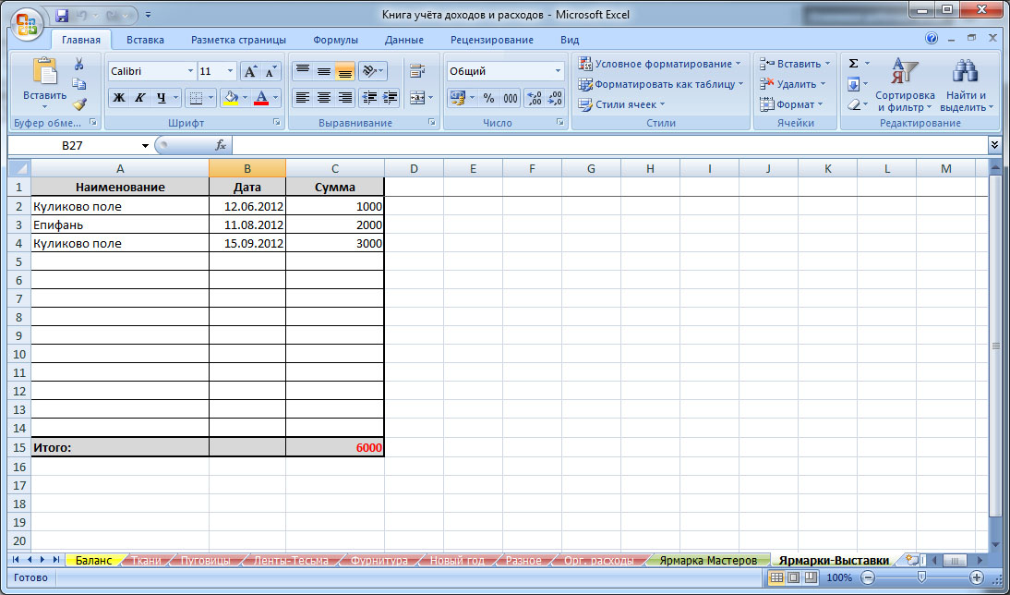Open the Формулы ribbon tab

(335, 40)
